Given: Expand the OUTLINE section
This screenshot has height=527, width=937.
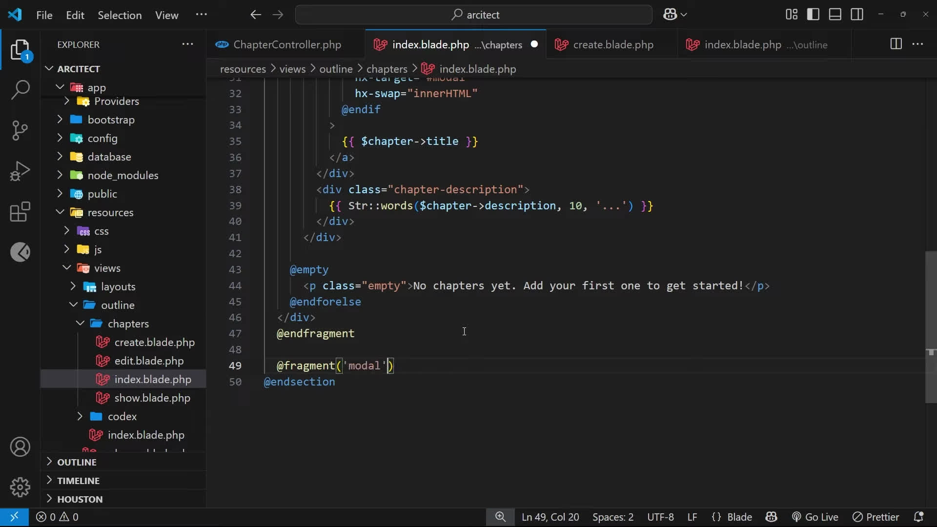Looking at the screenshot, I should [77, 462].
